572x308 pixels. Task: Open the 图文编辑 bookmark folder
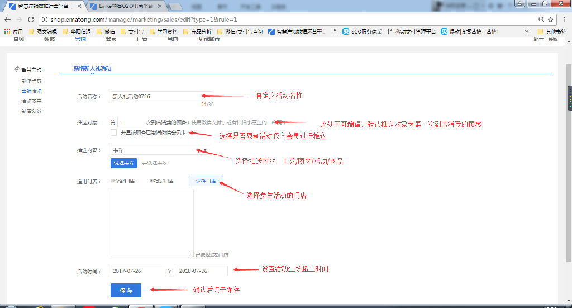tap(43, 32)
